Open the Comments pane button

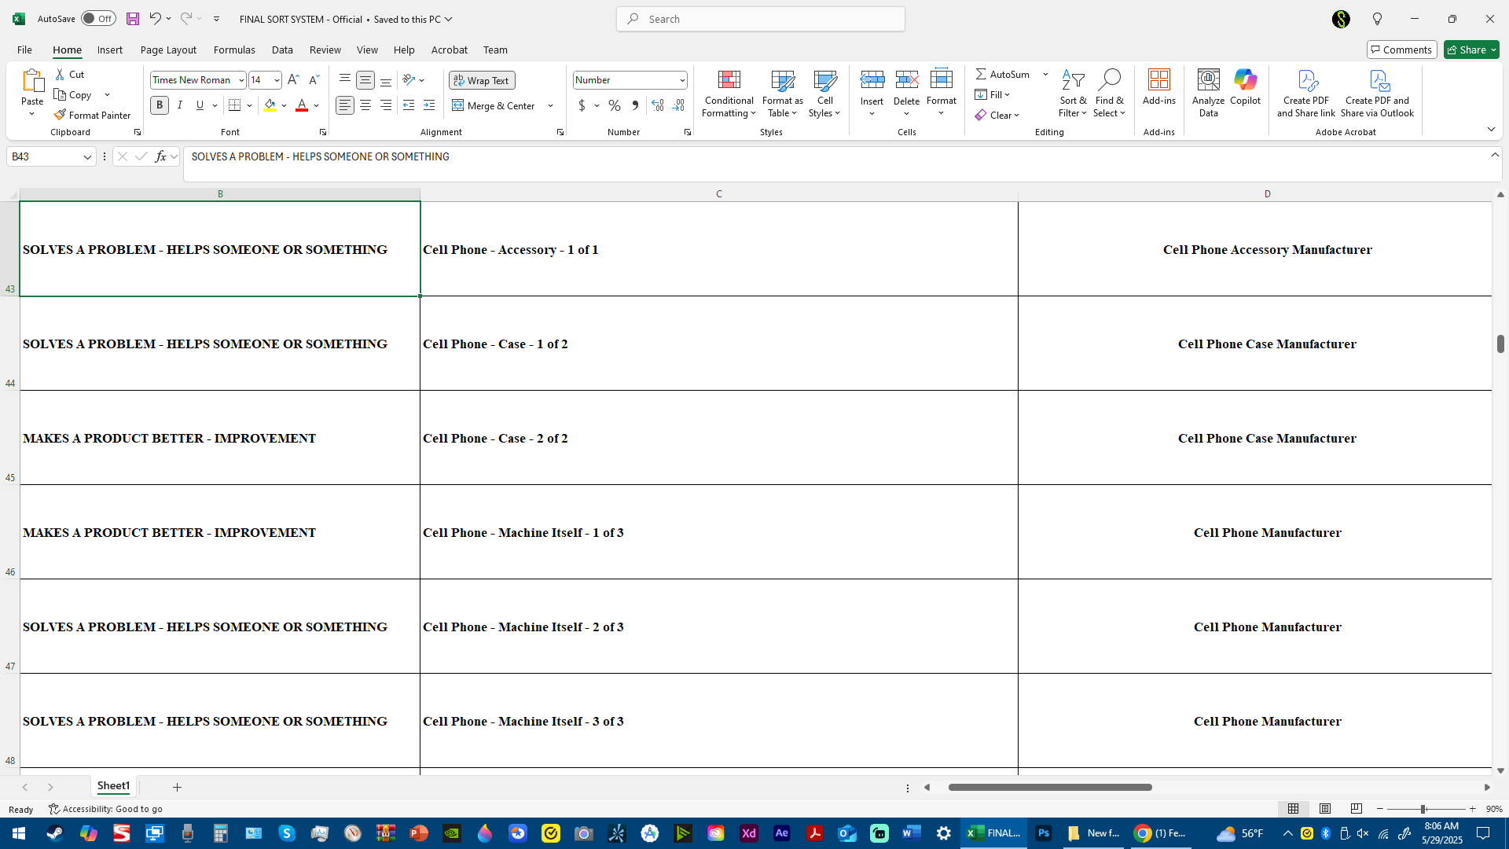point(1401,50)
